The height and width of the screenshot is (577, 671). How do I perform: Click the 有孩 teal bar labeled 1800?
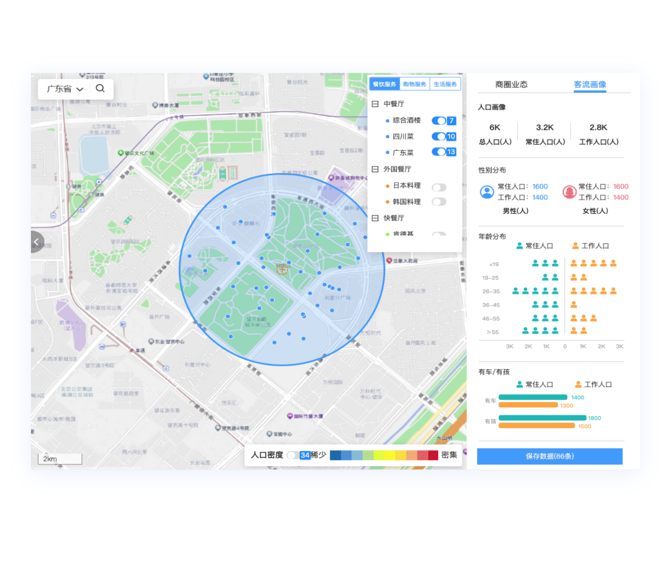(543, 418)
